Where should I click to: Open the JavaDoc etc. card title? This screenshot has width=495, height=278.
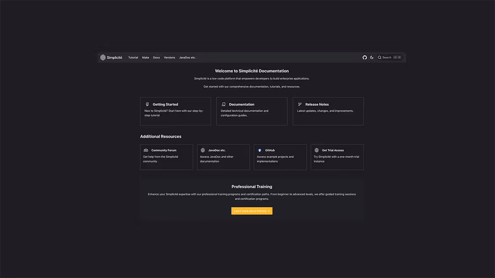pyautogui.click(x=217, y=150)
